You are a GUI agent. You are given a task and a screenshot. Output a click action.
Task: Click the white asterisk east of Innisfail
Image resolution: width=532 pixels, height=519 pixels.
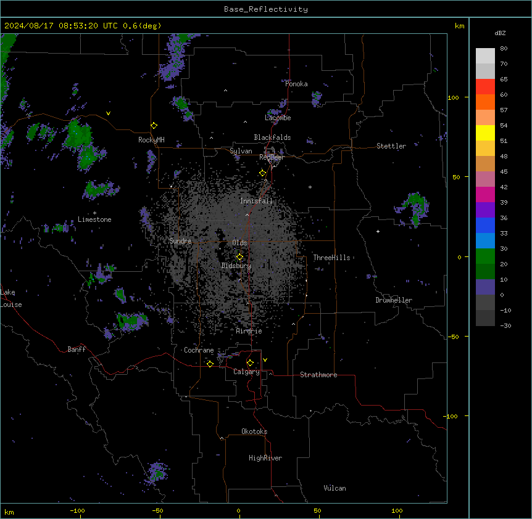310,187
